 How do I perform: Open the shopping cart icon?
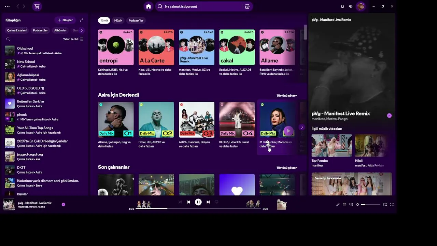tap(37, 6)
